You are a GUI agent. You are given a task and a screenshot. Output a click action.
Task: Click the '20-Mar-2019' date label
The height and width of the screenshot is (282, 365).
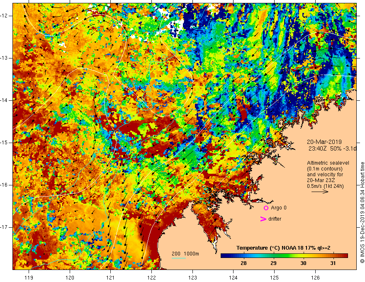point(324,142)
